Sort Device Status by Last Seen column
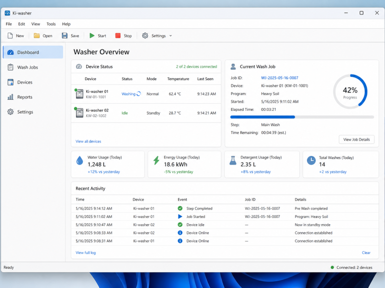The height and width of the screenshot is (288, 385). tap(205, 79)
